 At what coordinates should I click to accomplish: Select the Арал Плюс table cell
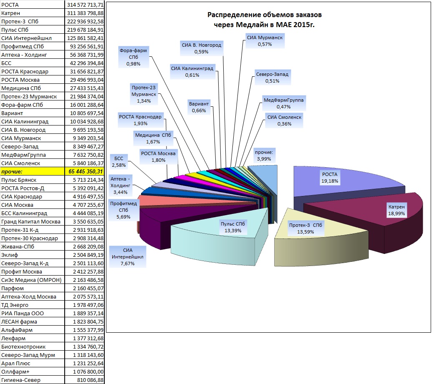click(33, 363)
